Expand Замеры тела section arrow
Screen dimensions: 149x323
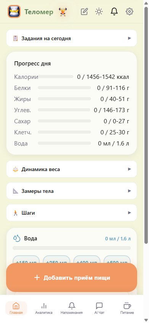point(130,191)
